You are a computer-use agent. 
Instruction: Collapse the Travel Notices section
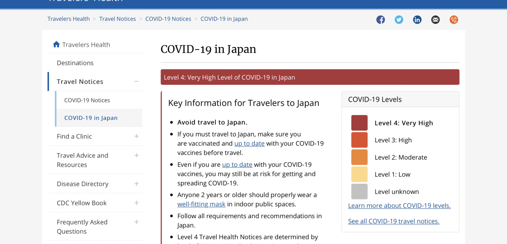136,82
